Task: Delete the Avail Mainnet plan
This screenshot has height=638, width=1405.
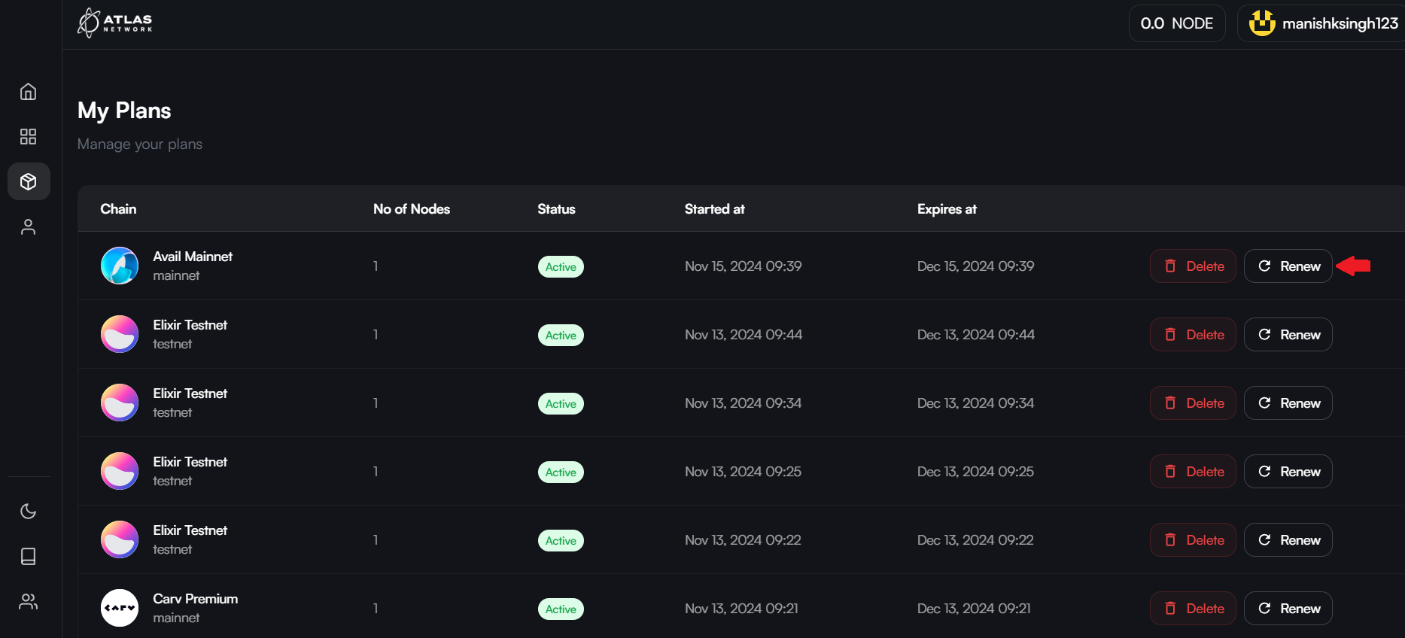Action: (x=1193, y=266)
